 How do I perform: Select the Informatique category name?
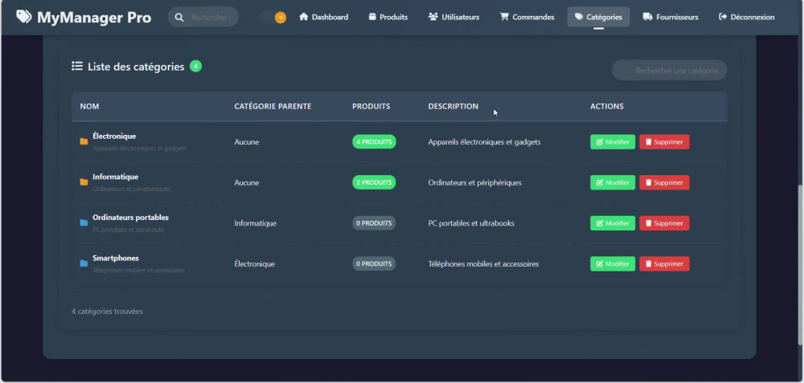(115, 177)
